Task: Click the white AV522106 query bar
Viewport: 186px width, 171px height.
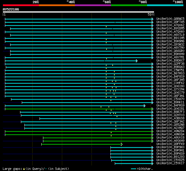Action: tap(78, 12)
